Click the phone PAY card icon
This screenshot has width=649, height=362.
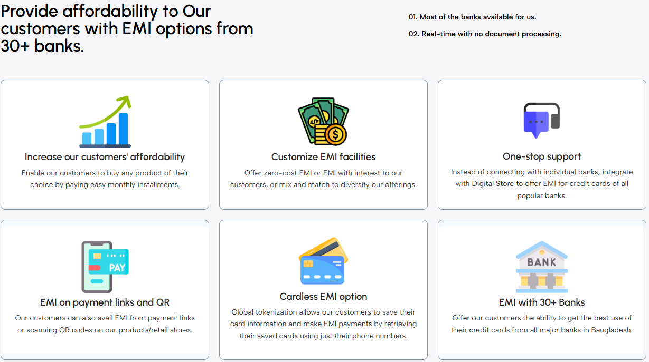(105, 267)
